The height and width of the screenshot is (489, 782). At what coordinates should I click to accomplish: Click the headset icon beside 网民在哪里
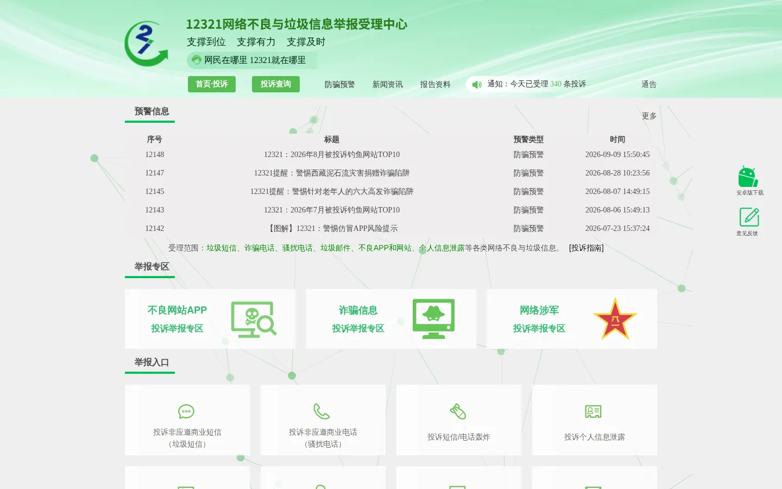point(197,60)
